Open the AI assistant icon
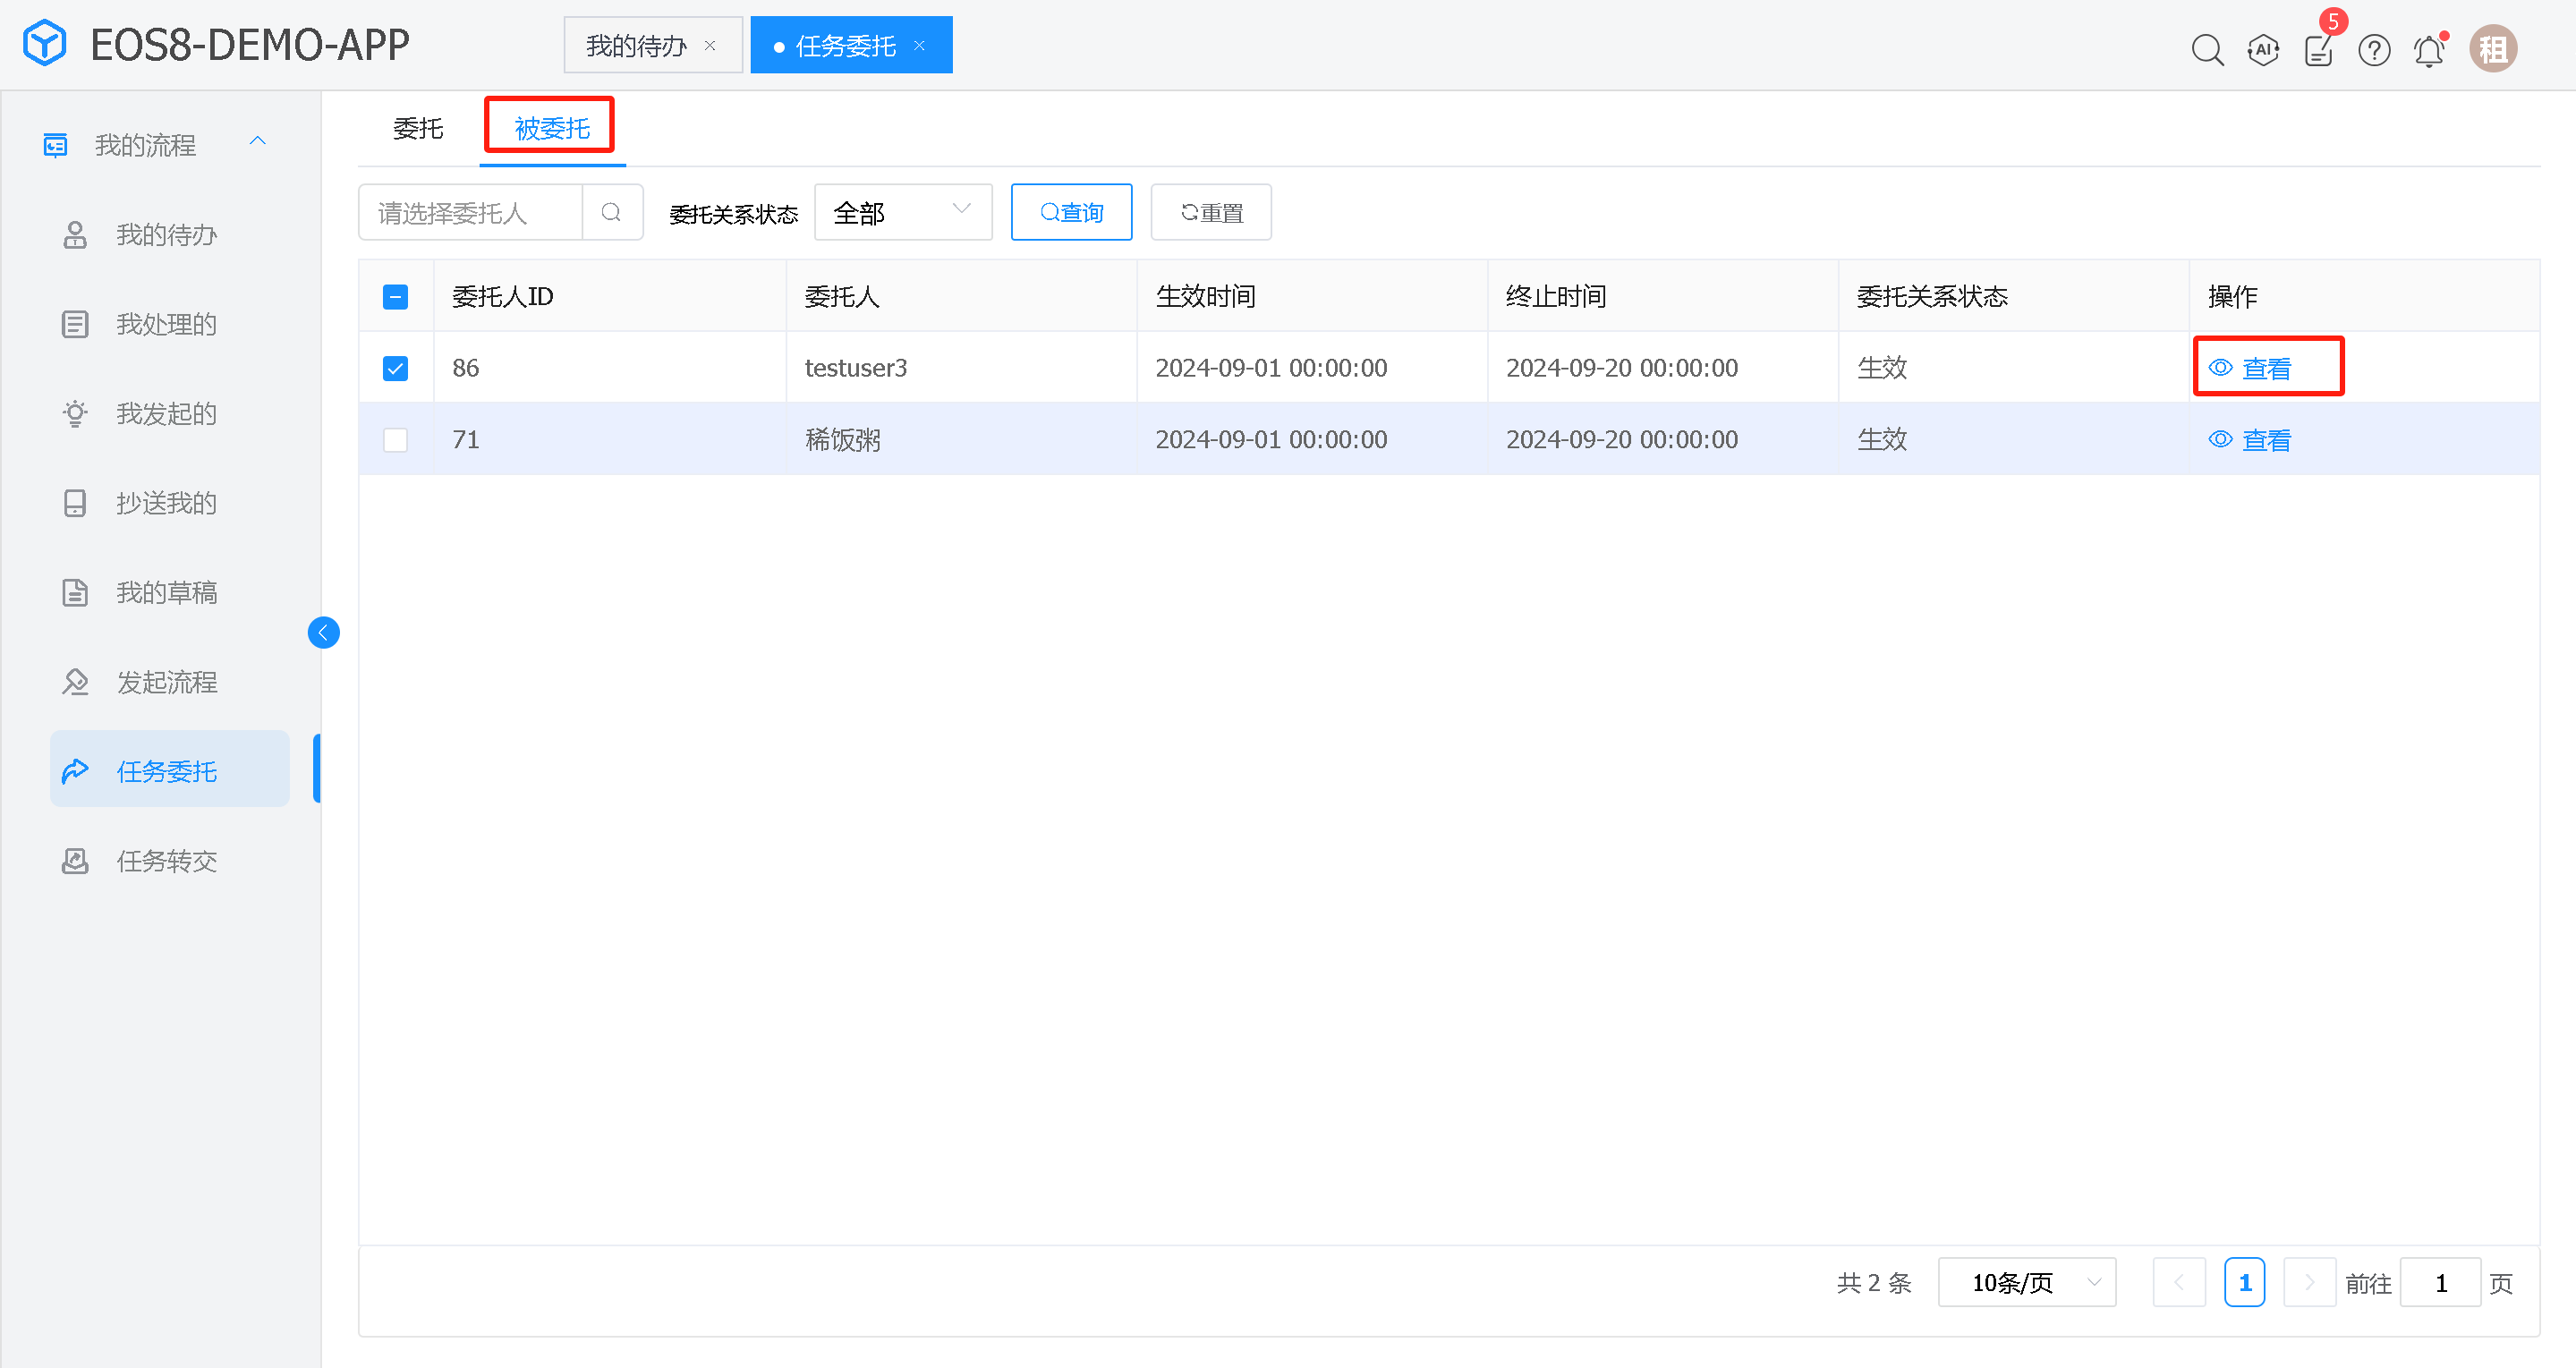This screenshot has height=1368, width=2576. click(x=2263, y=49)
